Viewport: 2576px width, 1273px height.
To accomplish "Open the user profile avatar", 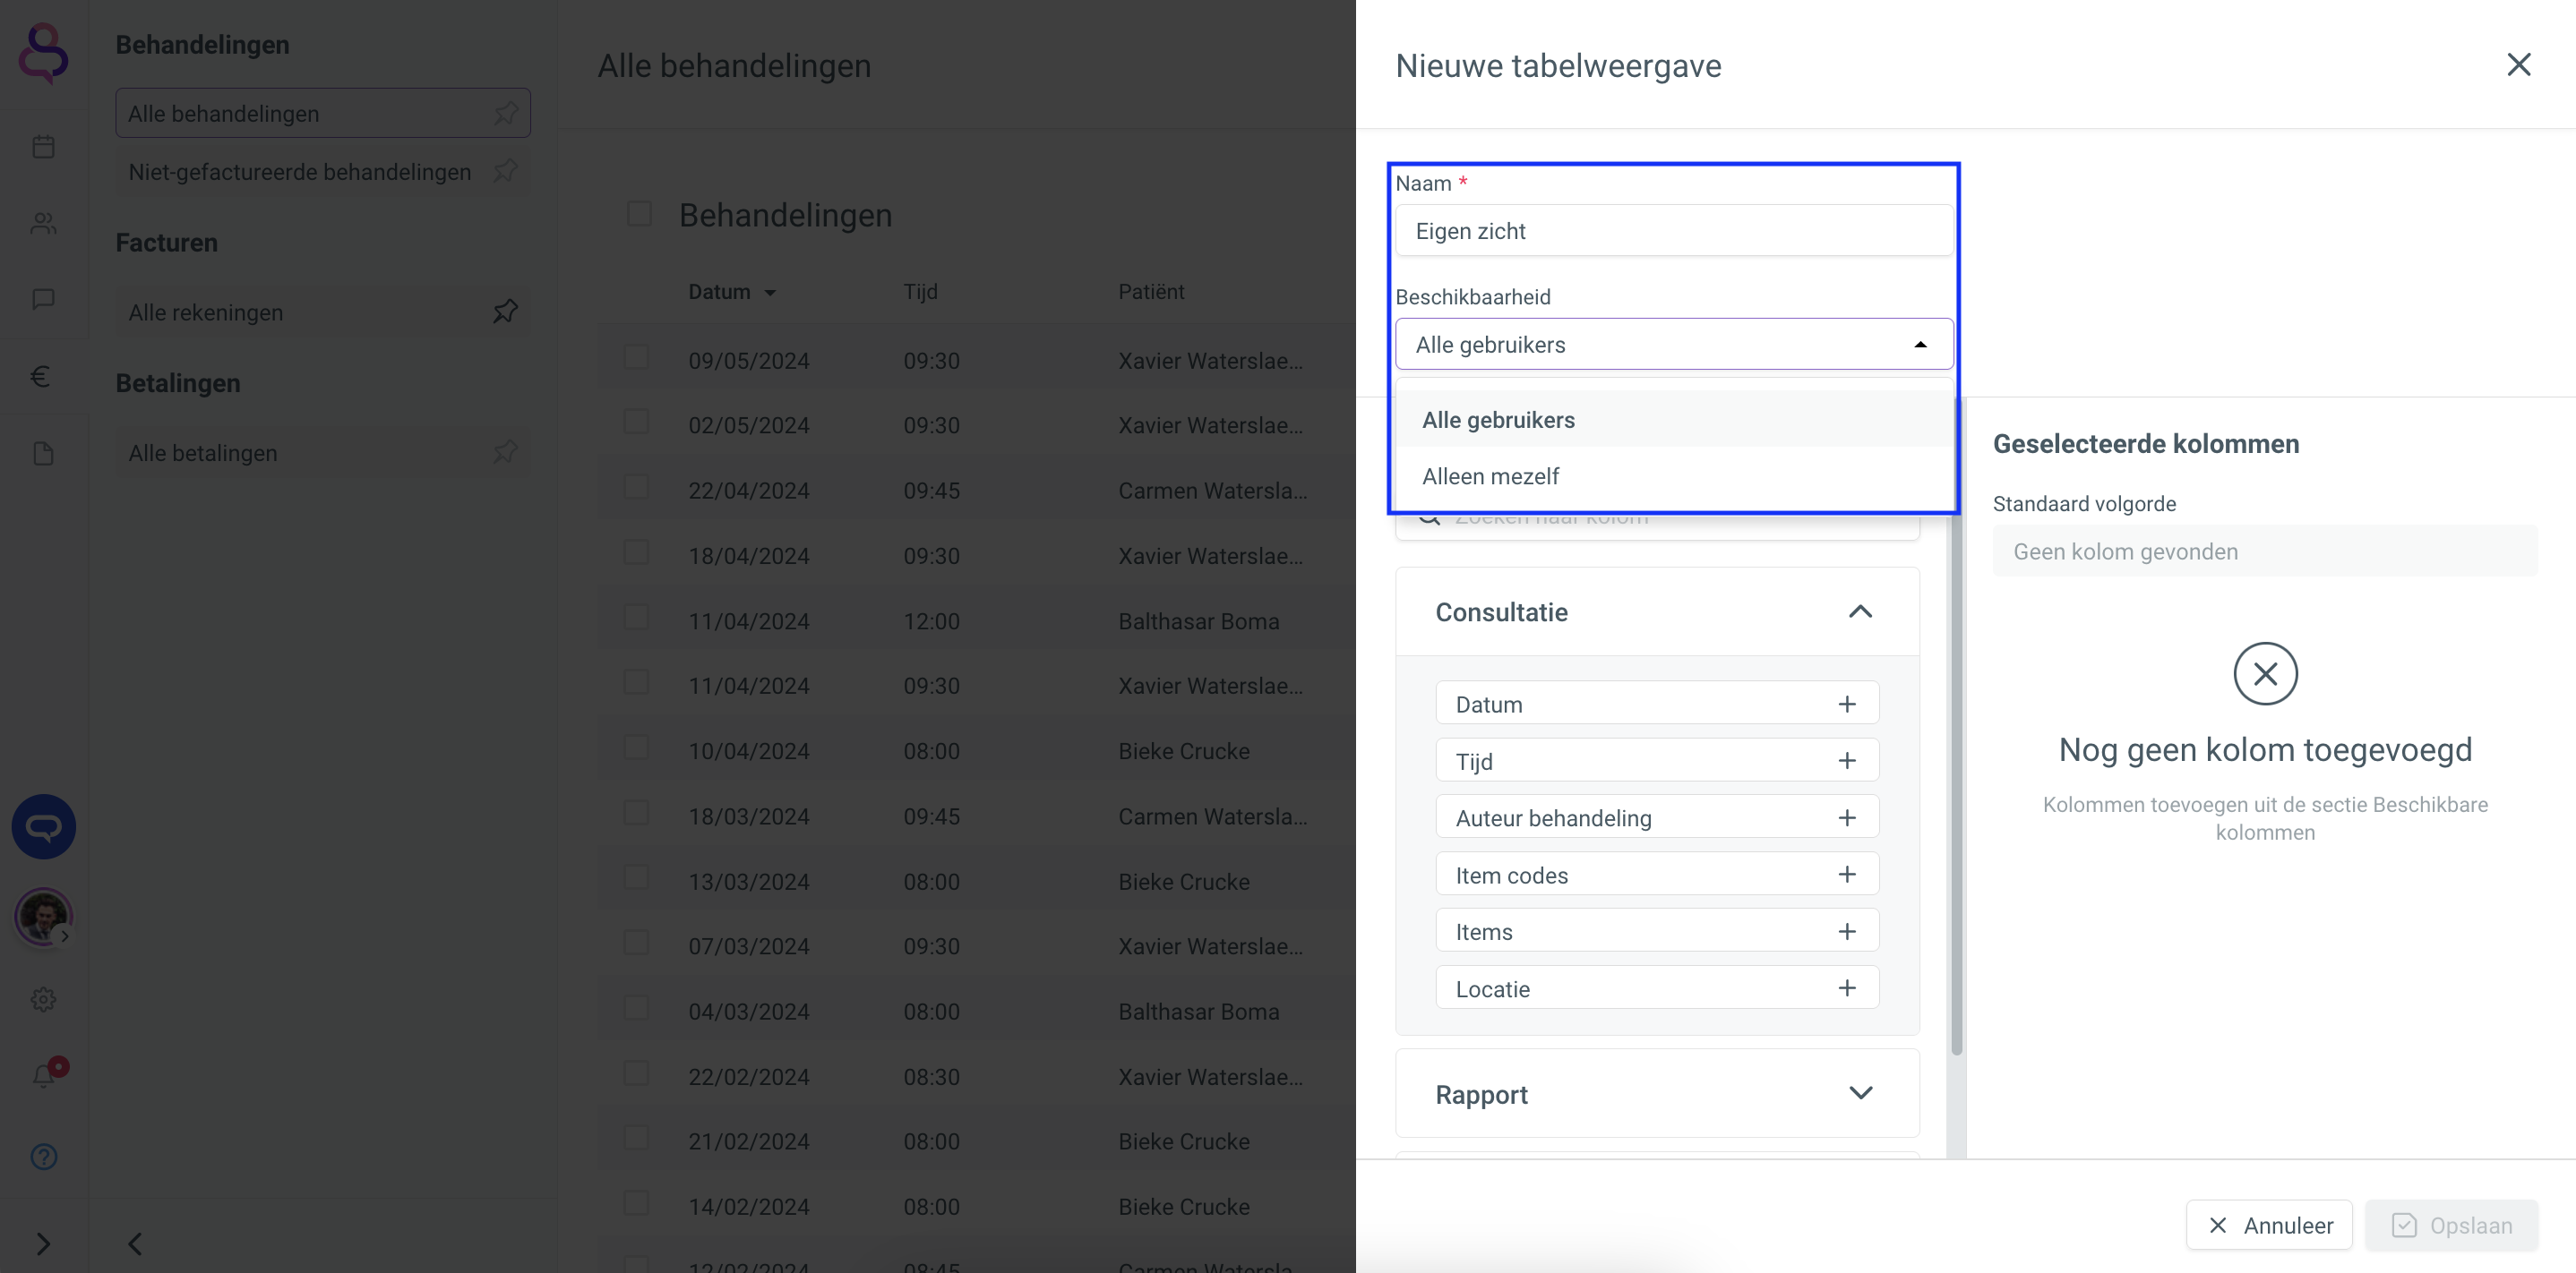I will pos(43,917).
